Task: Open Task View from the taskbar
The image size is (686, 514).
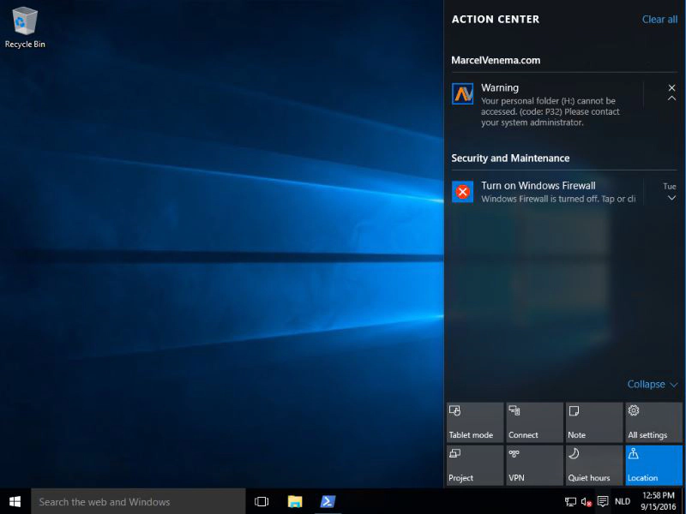Action: pos(262,501)
